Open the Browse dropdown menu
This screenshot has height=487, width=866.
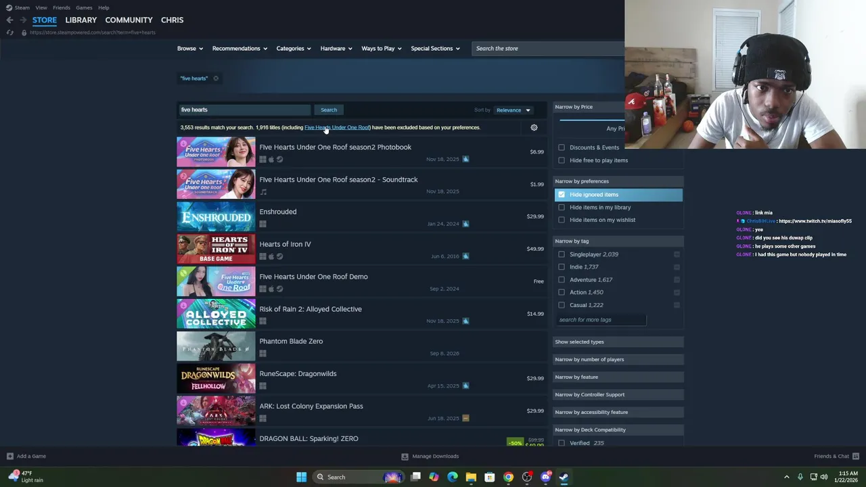pos(189,49)
